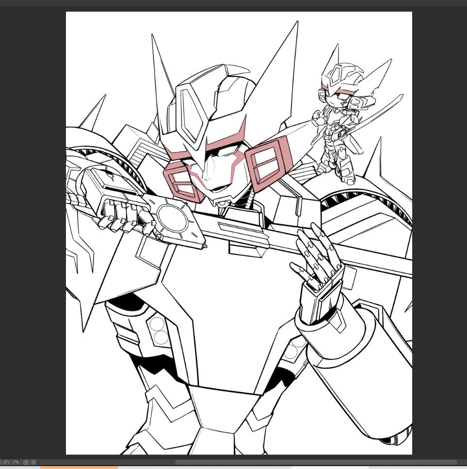Click the reset canvas rotation icon
The height and width of the screenshot is (469, 467).
(x=25, y=462)
